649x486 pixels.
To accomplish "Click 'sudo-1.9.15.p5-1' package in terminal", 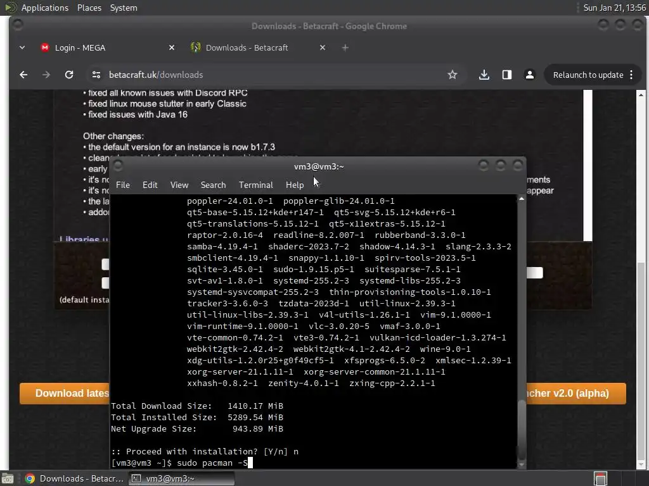I will pyautogui.click(x=314, y=269).
